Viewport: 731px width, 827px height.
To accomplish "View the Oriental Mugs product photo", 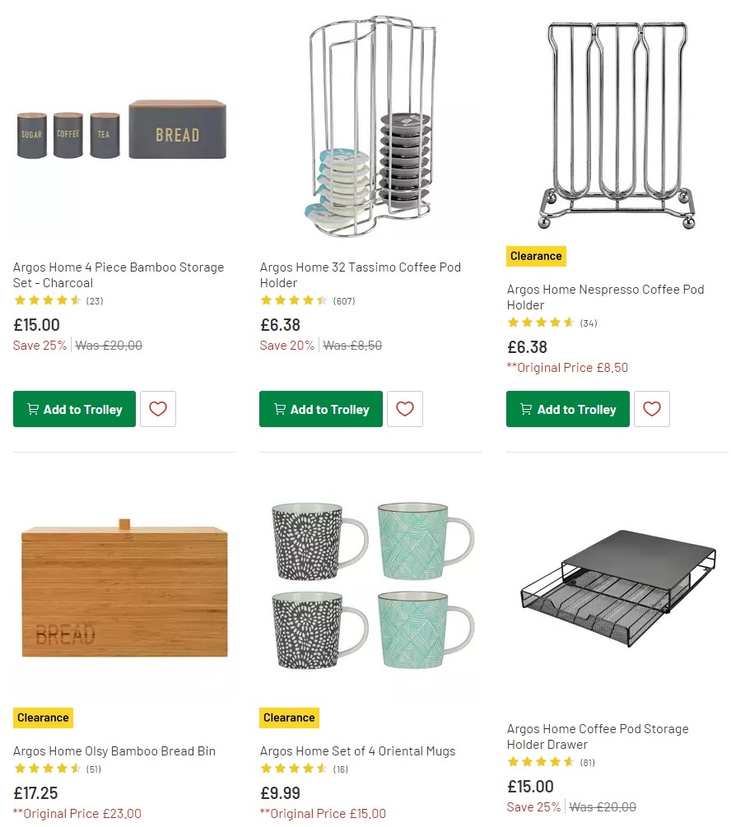I will click(x=369, y=588).
